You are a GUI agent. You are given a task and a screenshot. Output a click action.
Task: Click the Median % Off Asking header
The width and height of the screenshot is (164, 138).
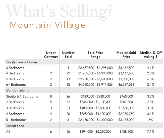[x=151, y=55]
